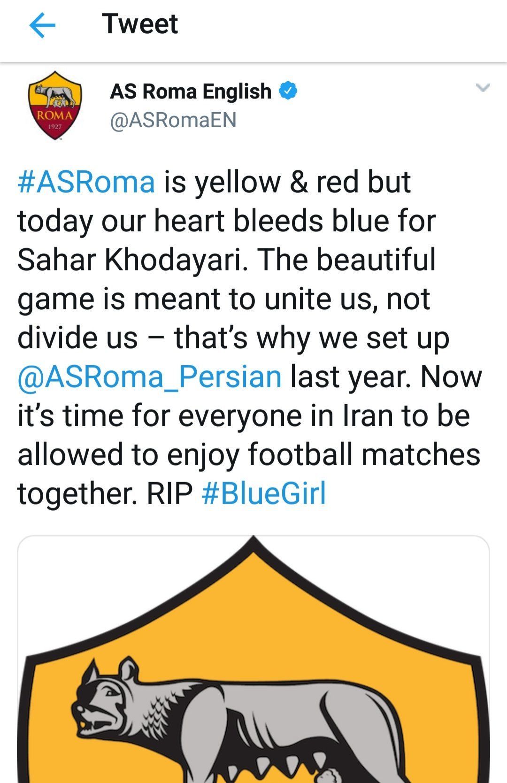The height and width of the screenshot is (783, 507).
Task: Click the words 'RIP' in the tweet
Action: coord(170,493)
